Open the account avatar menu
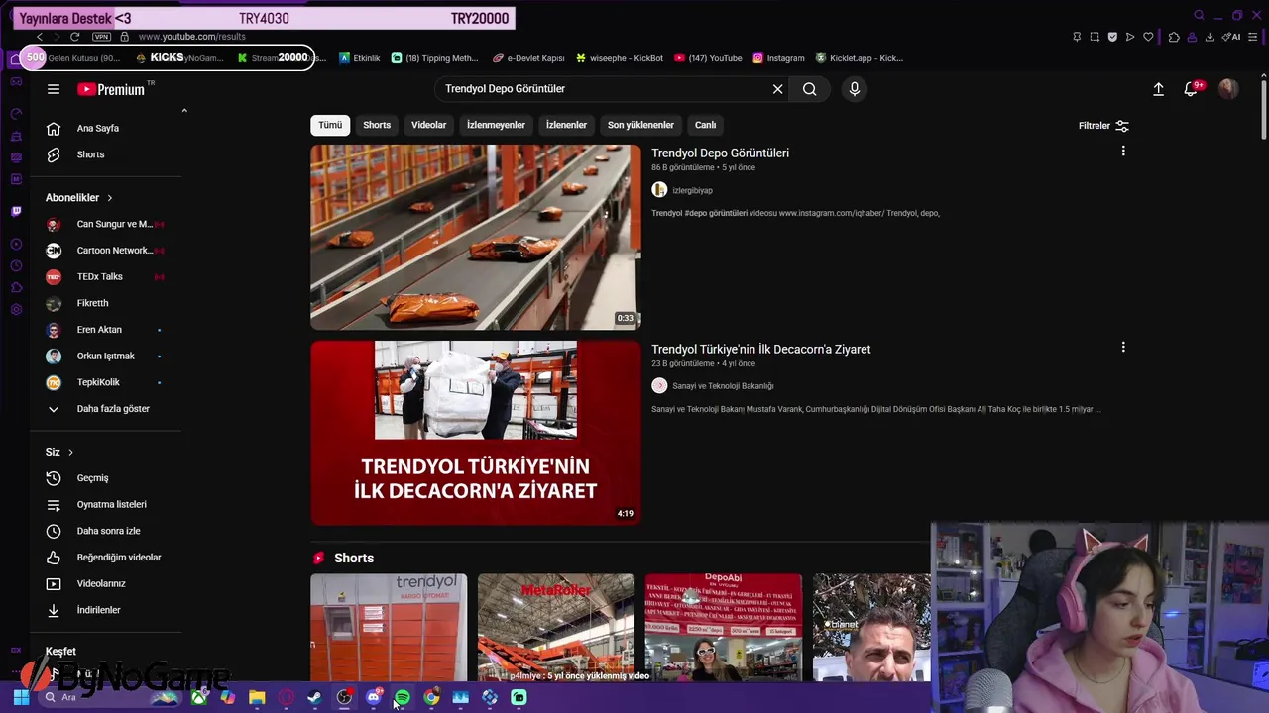Viewport: 1269px width, 713px height. (1228, 89)
